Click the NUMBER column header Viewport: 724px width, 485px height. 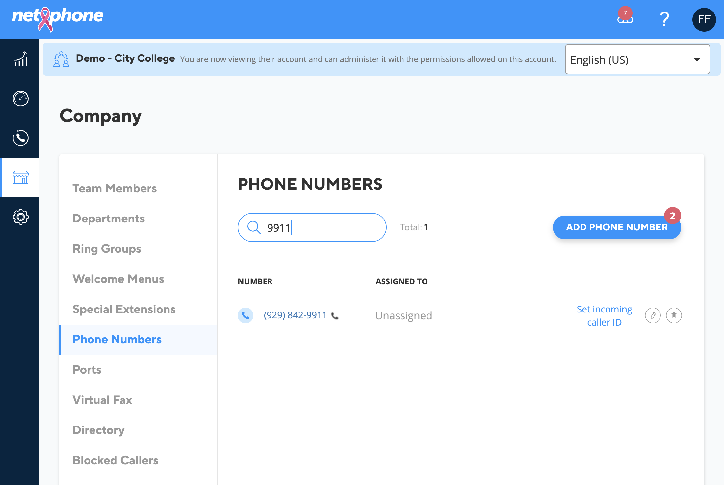click(x=255, y=282)
